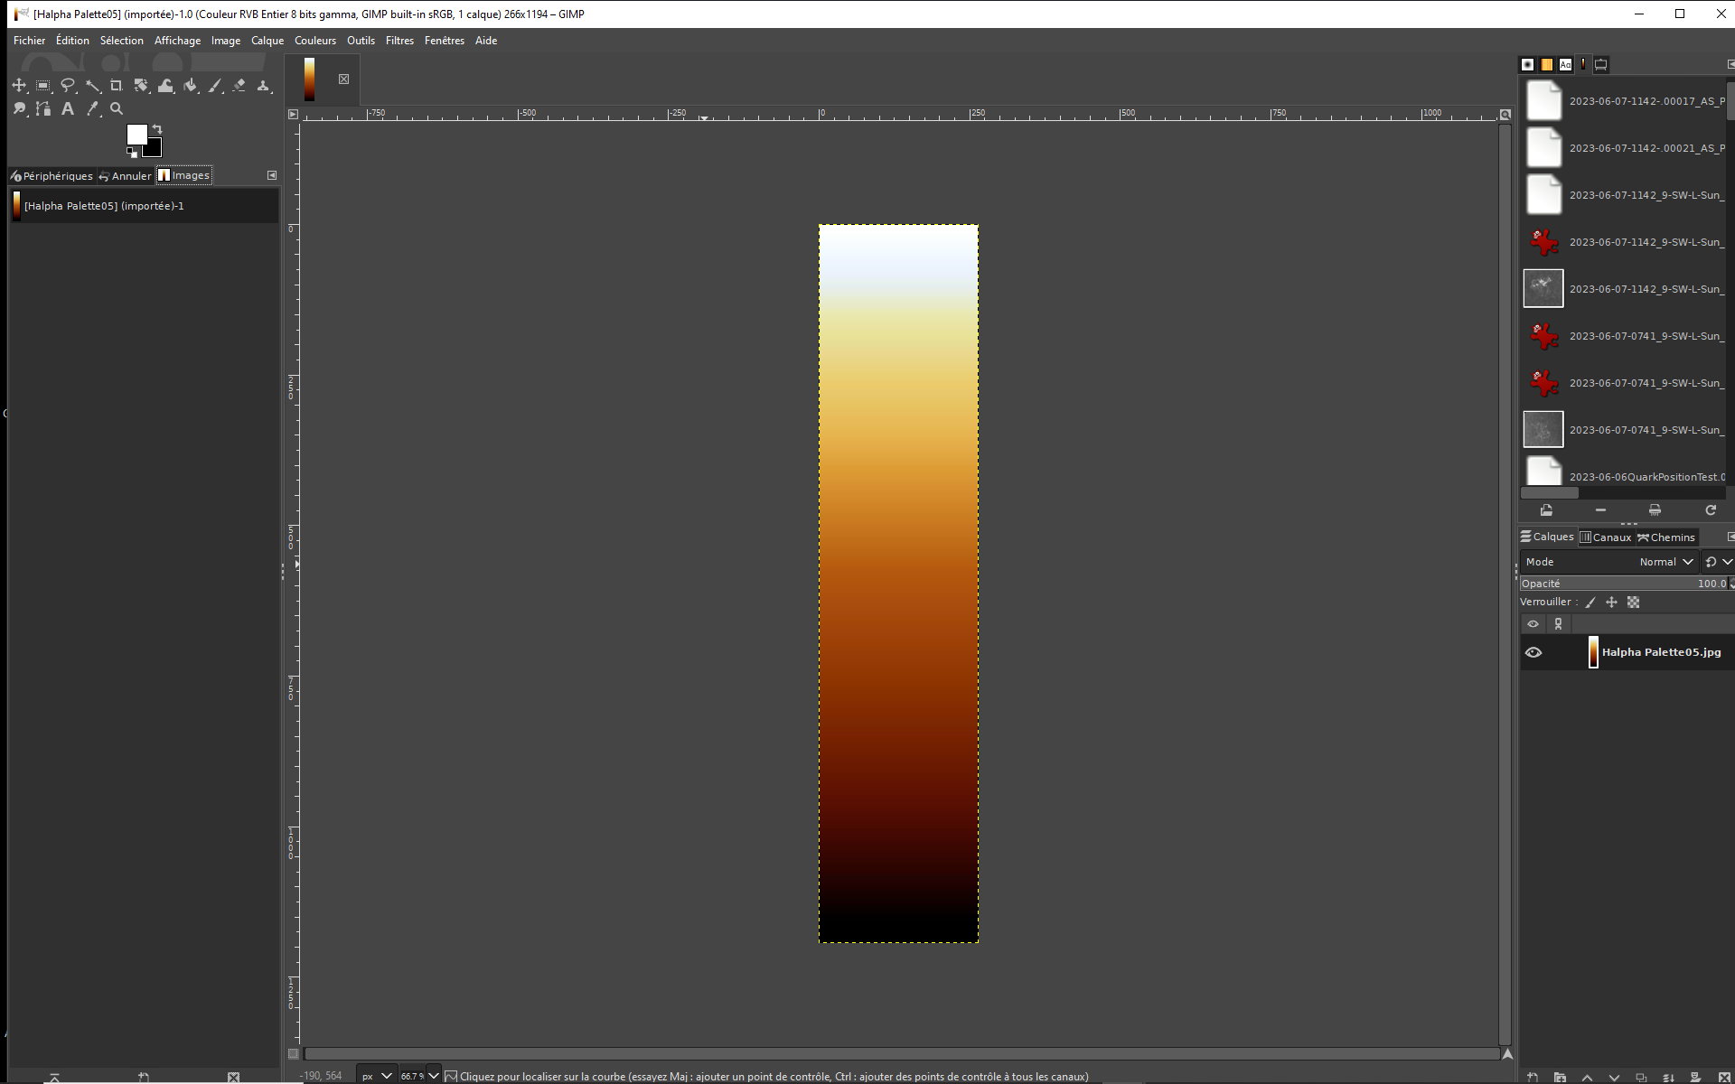Lock the layer position and size
The height and width of the screenshot is (1084, 1735).
(x=1612, y=603)
